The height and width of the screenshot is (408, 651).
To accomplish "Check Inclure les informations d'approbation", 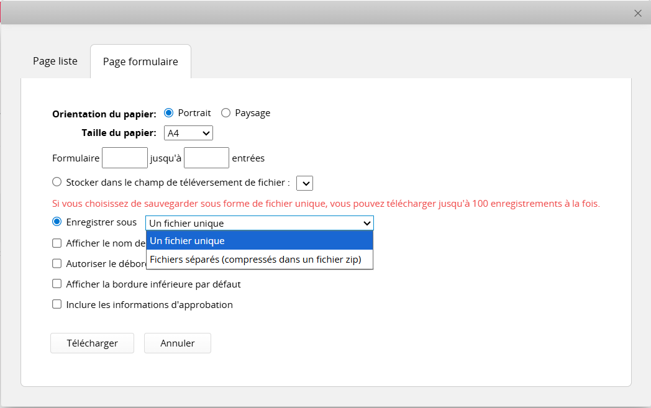I will tap(57, 304).
